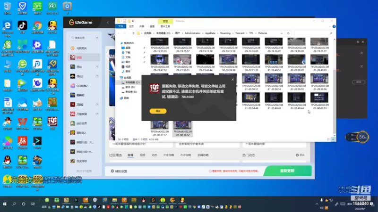Open WPS Office desktop shortcut
The height and width of the screenshot is (212, 378).
22,124
